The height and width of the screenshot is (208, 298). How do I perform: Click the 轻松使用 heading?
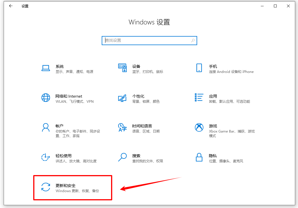coord(63,156)
